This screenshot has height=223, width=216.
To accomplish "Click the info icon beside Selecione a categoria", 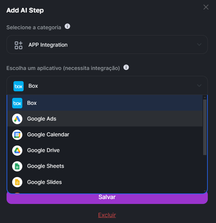I will [x=67, y=26].
